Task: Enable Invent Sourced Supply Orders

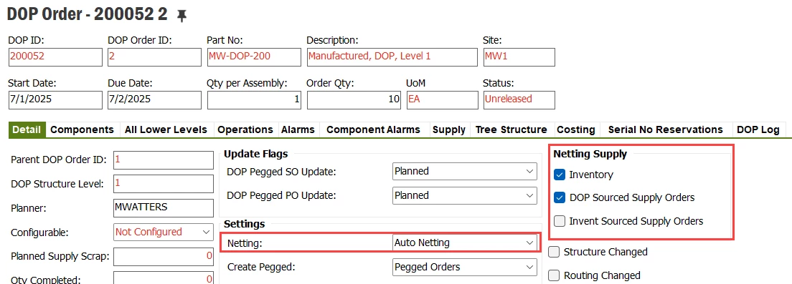Action: pos(559,220)
